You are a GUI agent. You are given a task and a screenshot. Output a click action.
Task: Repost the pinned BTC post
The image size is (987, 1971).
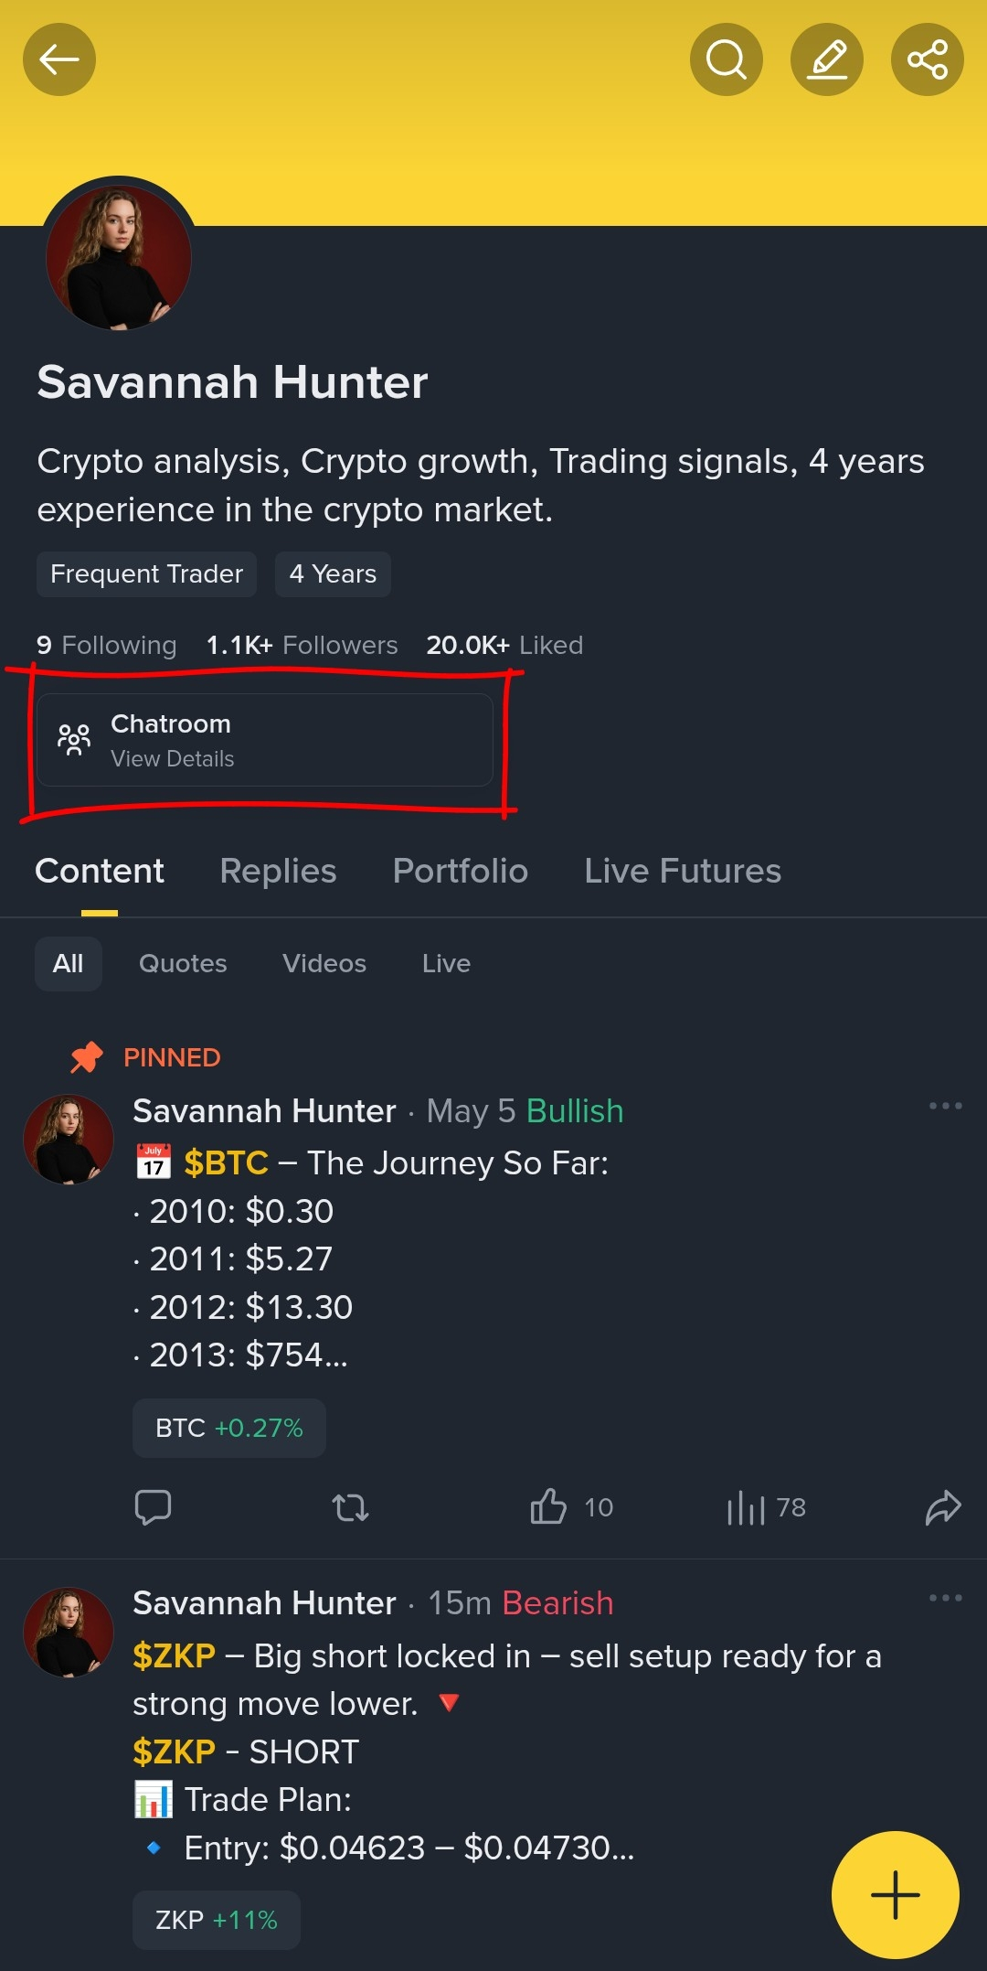[x=350, y=1507]
